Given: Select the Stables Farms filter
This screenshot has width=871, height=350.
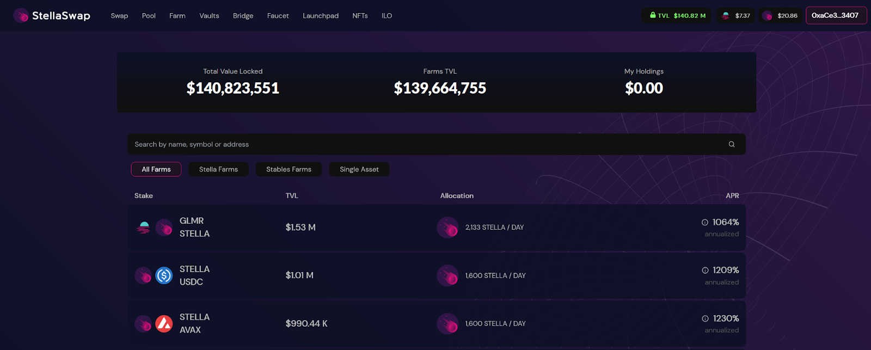Looking at the screenshot, I should 289,169.
